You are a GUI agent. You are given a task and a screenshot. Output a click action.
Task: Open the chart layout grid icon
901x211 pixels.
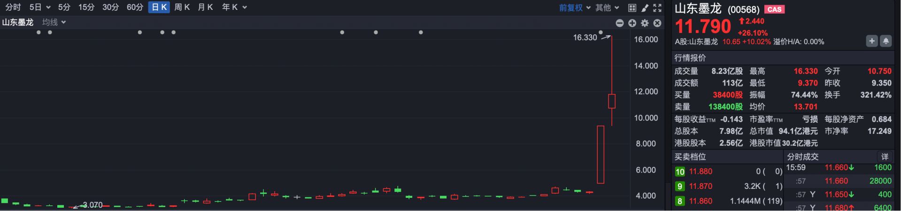point(632,8)
